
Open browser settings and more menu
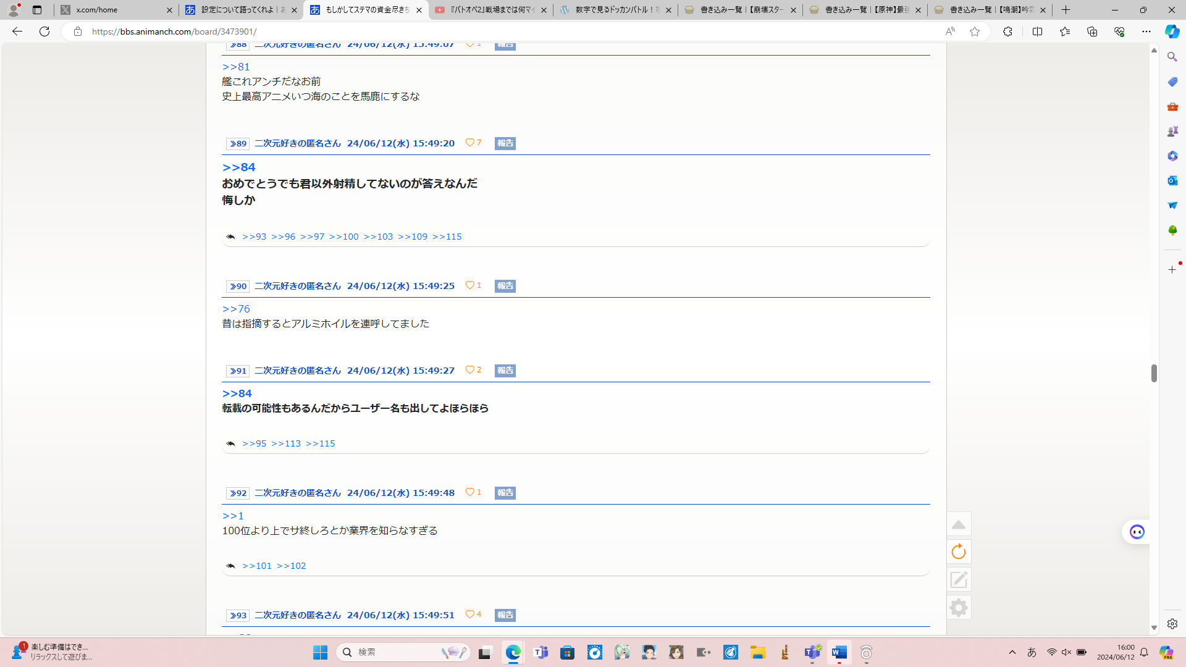(x=1146, y=31)
